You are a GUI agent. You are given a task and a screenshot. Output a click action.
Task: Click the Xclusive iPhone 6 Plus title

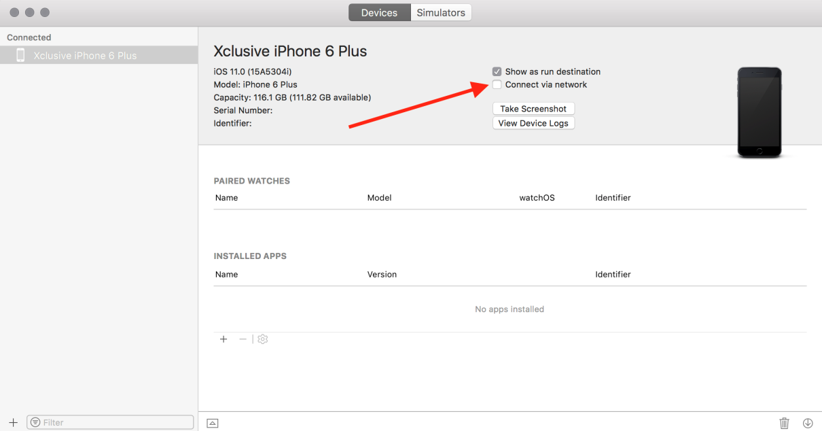pyautogui.click(x=290, y=51)
